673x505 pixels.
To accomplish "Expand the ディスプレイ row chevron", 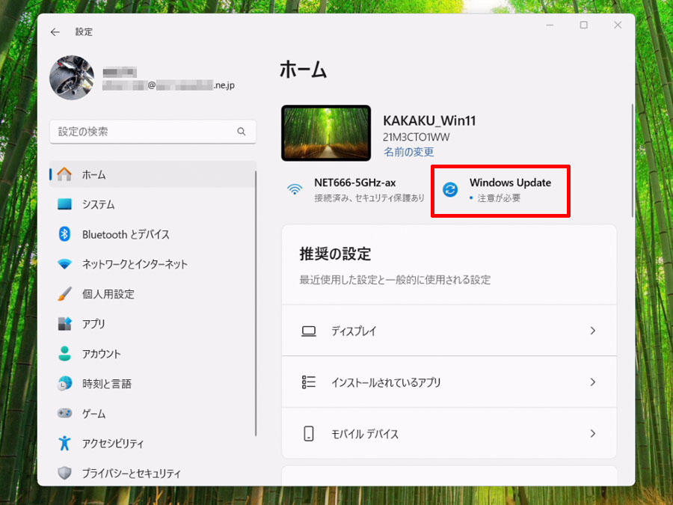I will click(x=593, y=331).
